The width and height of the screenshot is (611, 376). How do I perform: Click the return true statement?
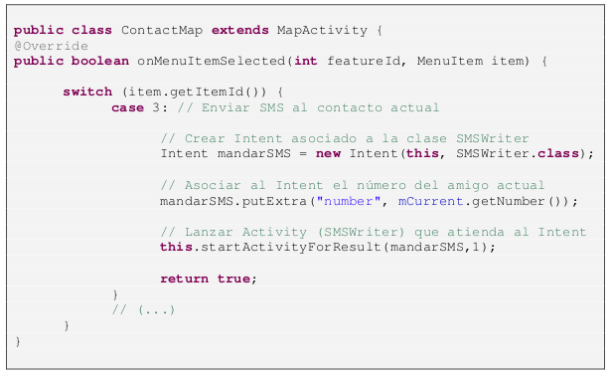[209, 279]
